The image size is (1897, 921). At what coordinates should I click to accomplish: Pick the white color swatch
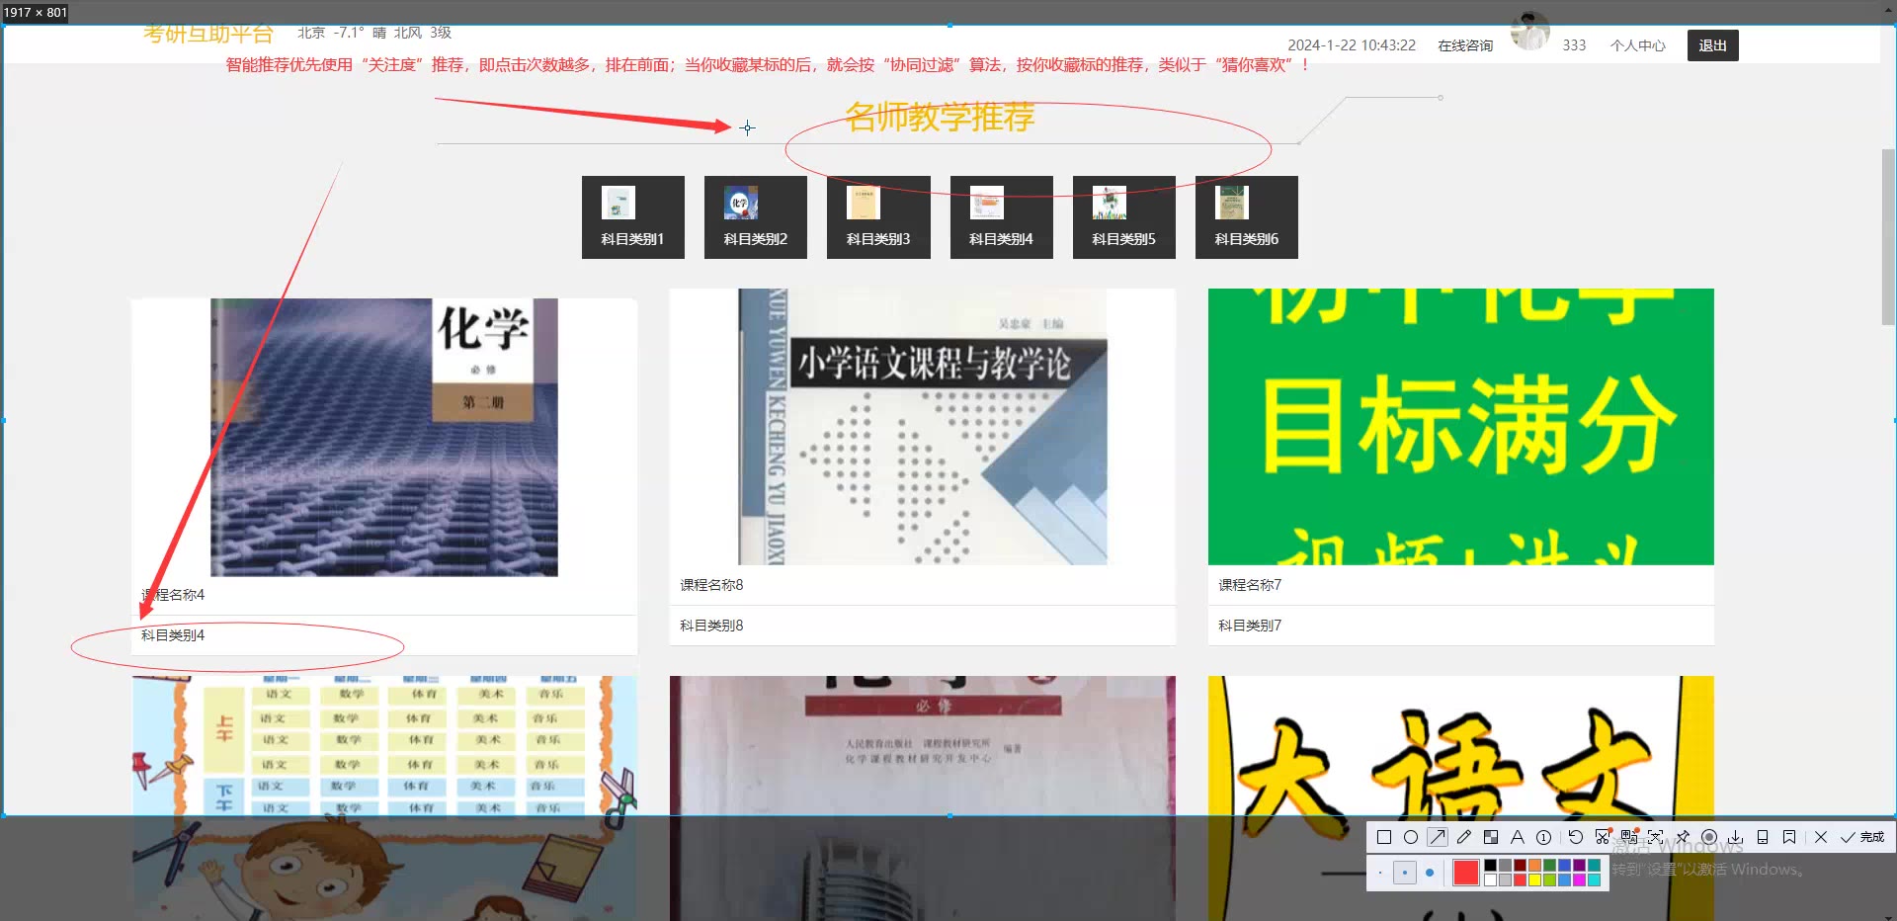point(1490,879)
